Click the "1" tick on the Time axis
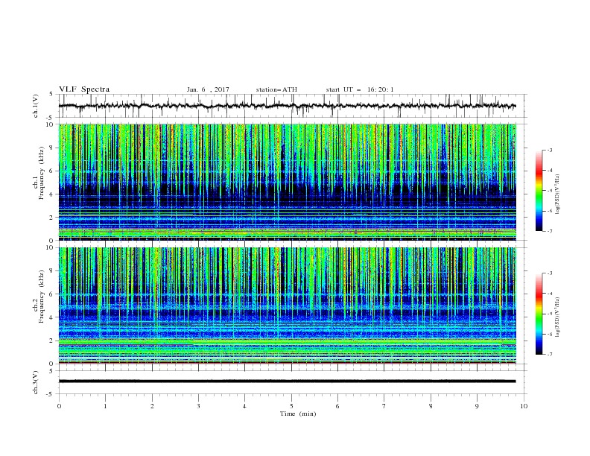Image resolution: width=590 pixels, height=456 pixels. pyautogui.click(x=105, y=406)
